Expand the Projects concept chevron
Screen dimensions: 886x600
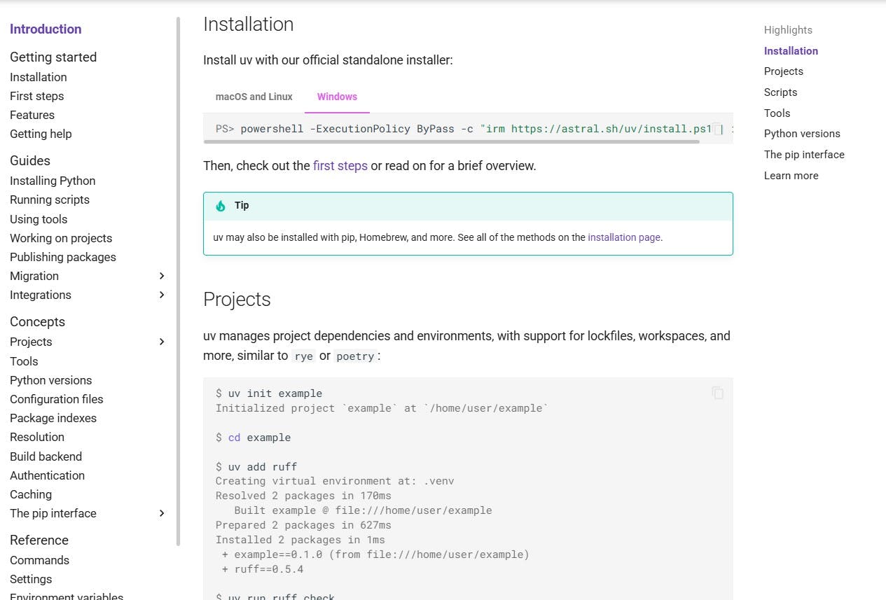tap(162, 342)
